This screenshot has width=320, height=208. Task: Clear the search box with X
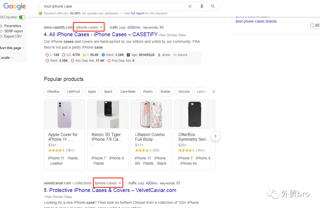(190, 6)
